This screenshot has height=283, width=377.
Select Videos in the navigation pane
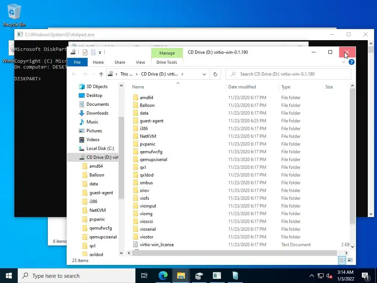pos(89,140)
